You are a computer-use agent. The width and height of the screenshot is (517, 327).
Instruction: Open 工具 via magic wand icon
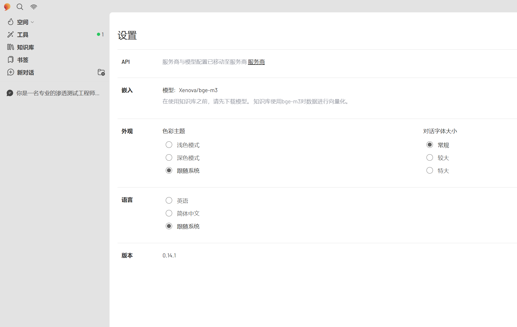(10, 35)
